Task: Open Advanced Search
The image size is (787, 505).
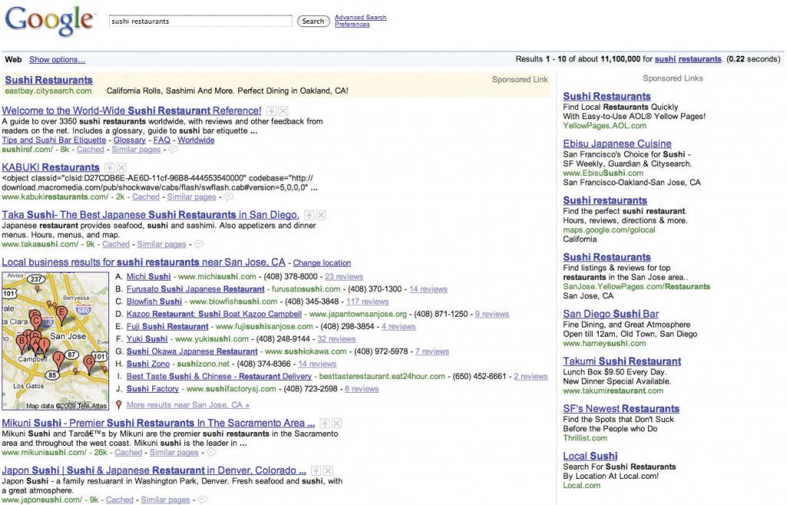Action: (360, 17)
